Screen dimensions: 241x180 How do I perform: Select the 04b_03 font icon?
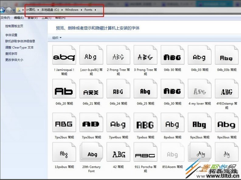coord(199,55)
